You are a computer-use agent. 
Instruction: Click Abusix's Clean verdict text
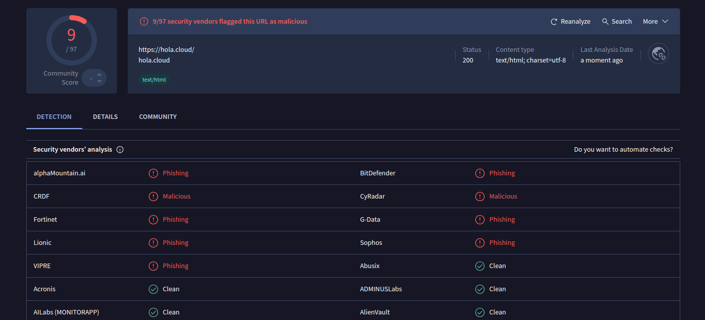tap(498, 266)
